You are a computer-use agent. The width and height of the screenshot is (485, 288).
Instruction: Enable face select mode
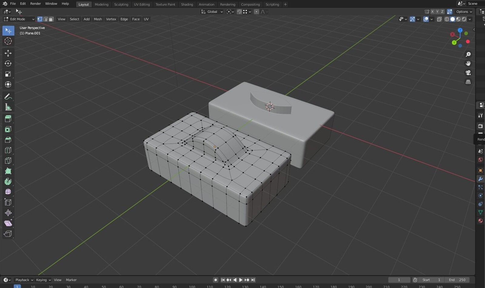(51, 19)
